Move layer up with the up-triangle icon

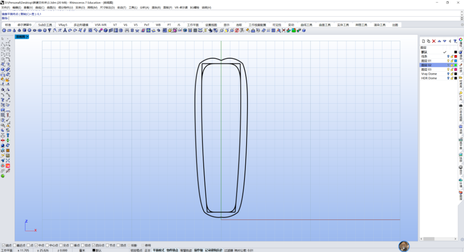click(439, 41)
